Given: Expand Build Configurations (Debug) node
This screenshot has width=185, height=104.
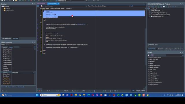Looking at the screenshot, I should tap(149, 13).
